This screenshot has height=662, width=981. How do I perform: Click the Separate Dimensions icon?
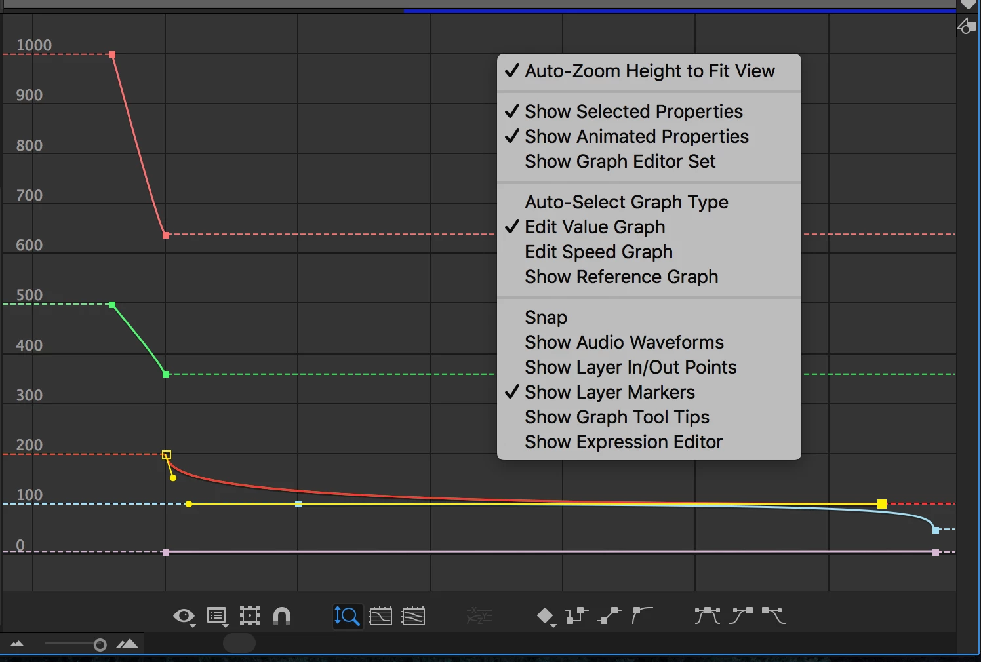[479, 615]
